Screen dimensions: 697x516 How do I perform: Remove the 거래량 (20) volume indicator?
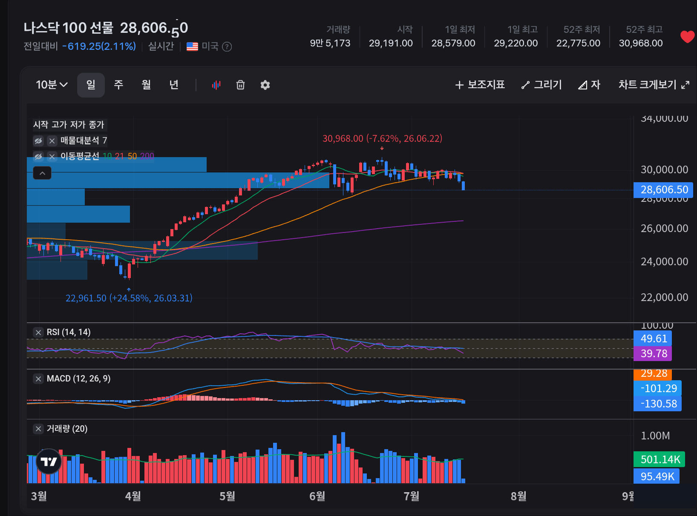tap(38, 429)
